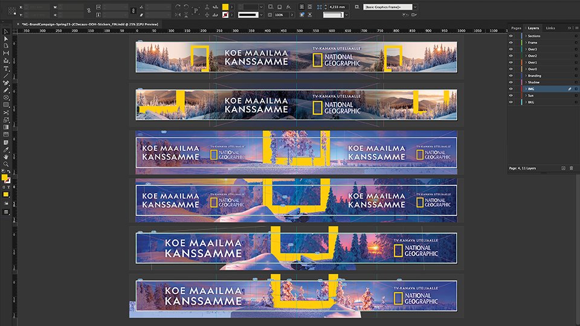Select the Type tool
Image resolution: width=580 pixels, height=326 pixels.
point(6,68)
